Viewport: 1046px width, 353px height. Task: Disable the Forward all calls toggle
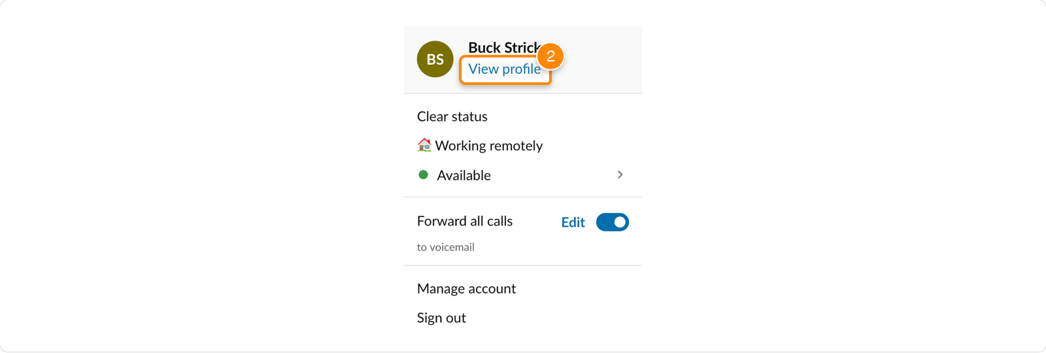pos(613,222)
